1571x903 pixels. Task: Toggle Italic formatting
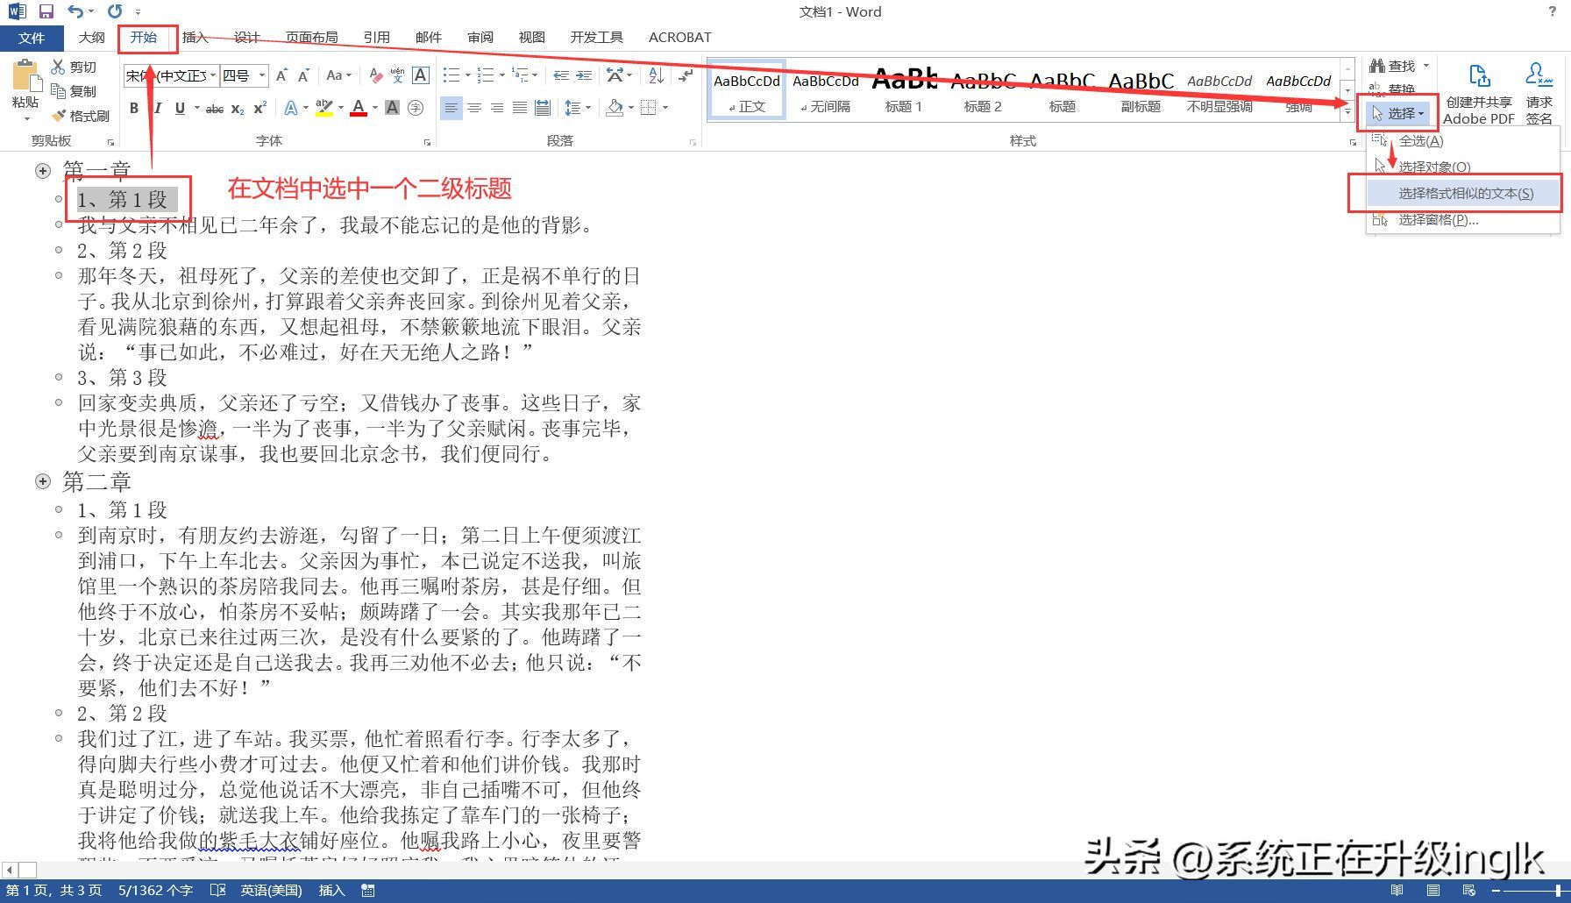click(x=156, y=108)
